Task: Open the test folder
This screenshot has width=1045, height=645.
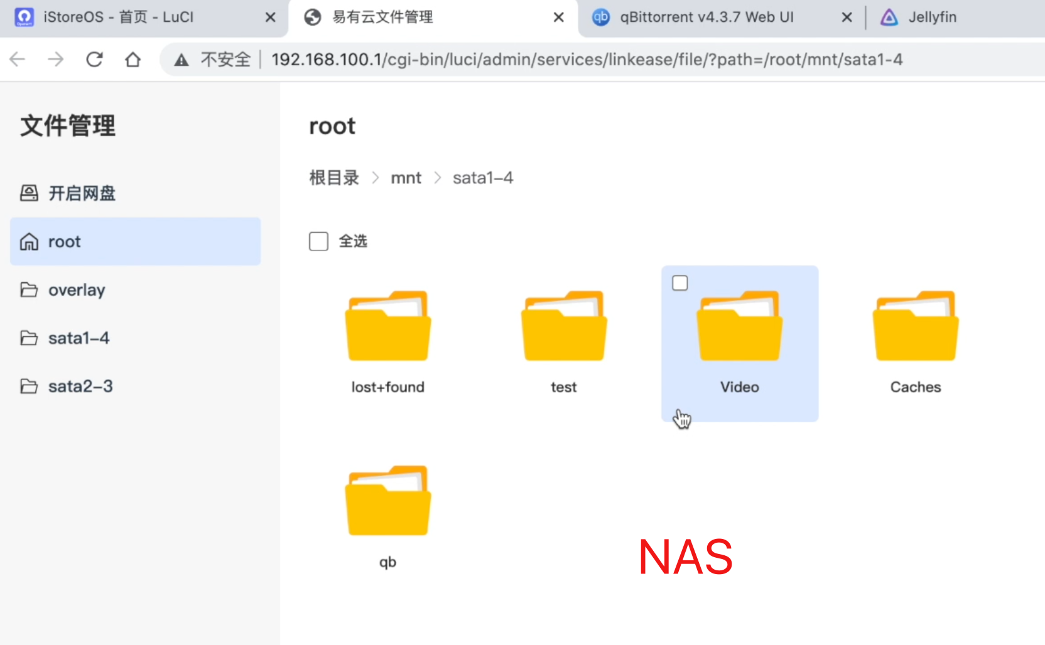Action: pyautogui.click(x=563, y=326)
